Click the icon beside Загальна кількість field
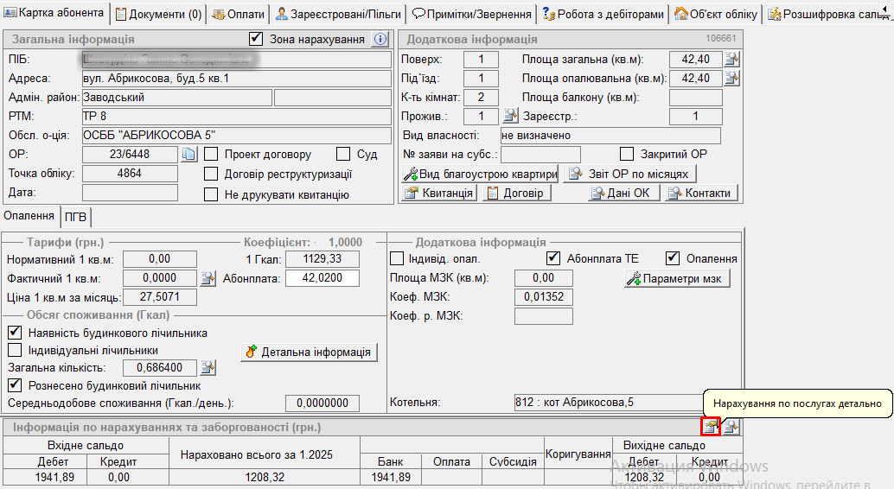Image resolution: width=894 pixels, height=489 pixels. 208,368
